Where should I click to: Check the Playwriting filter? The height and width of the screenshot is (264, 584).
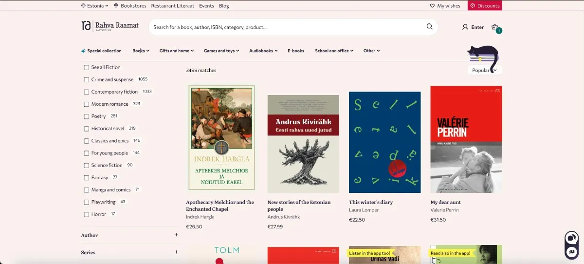(x=86, y=202)
